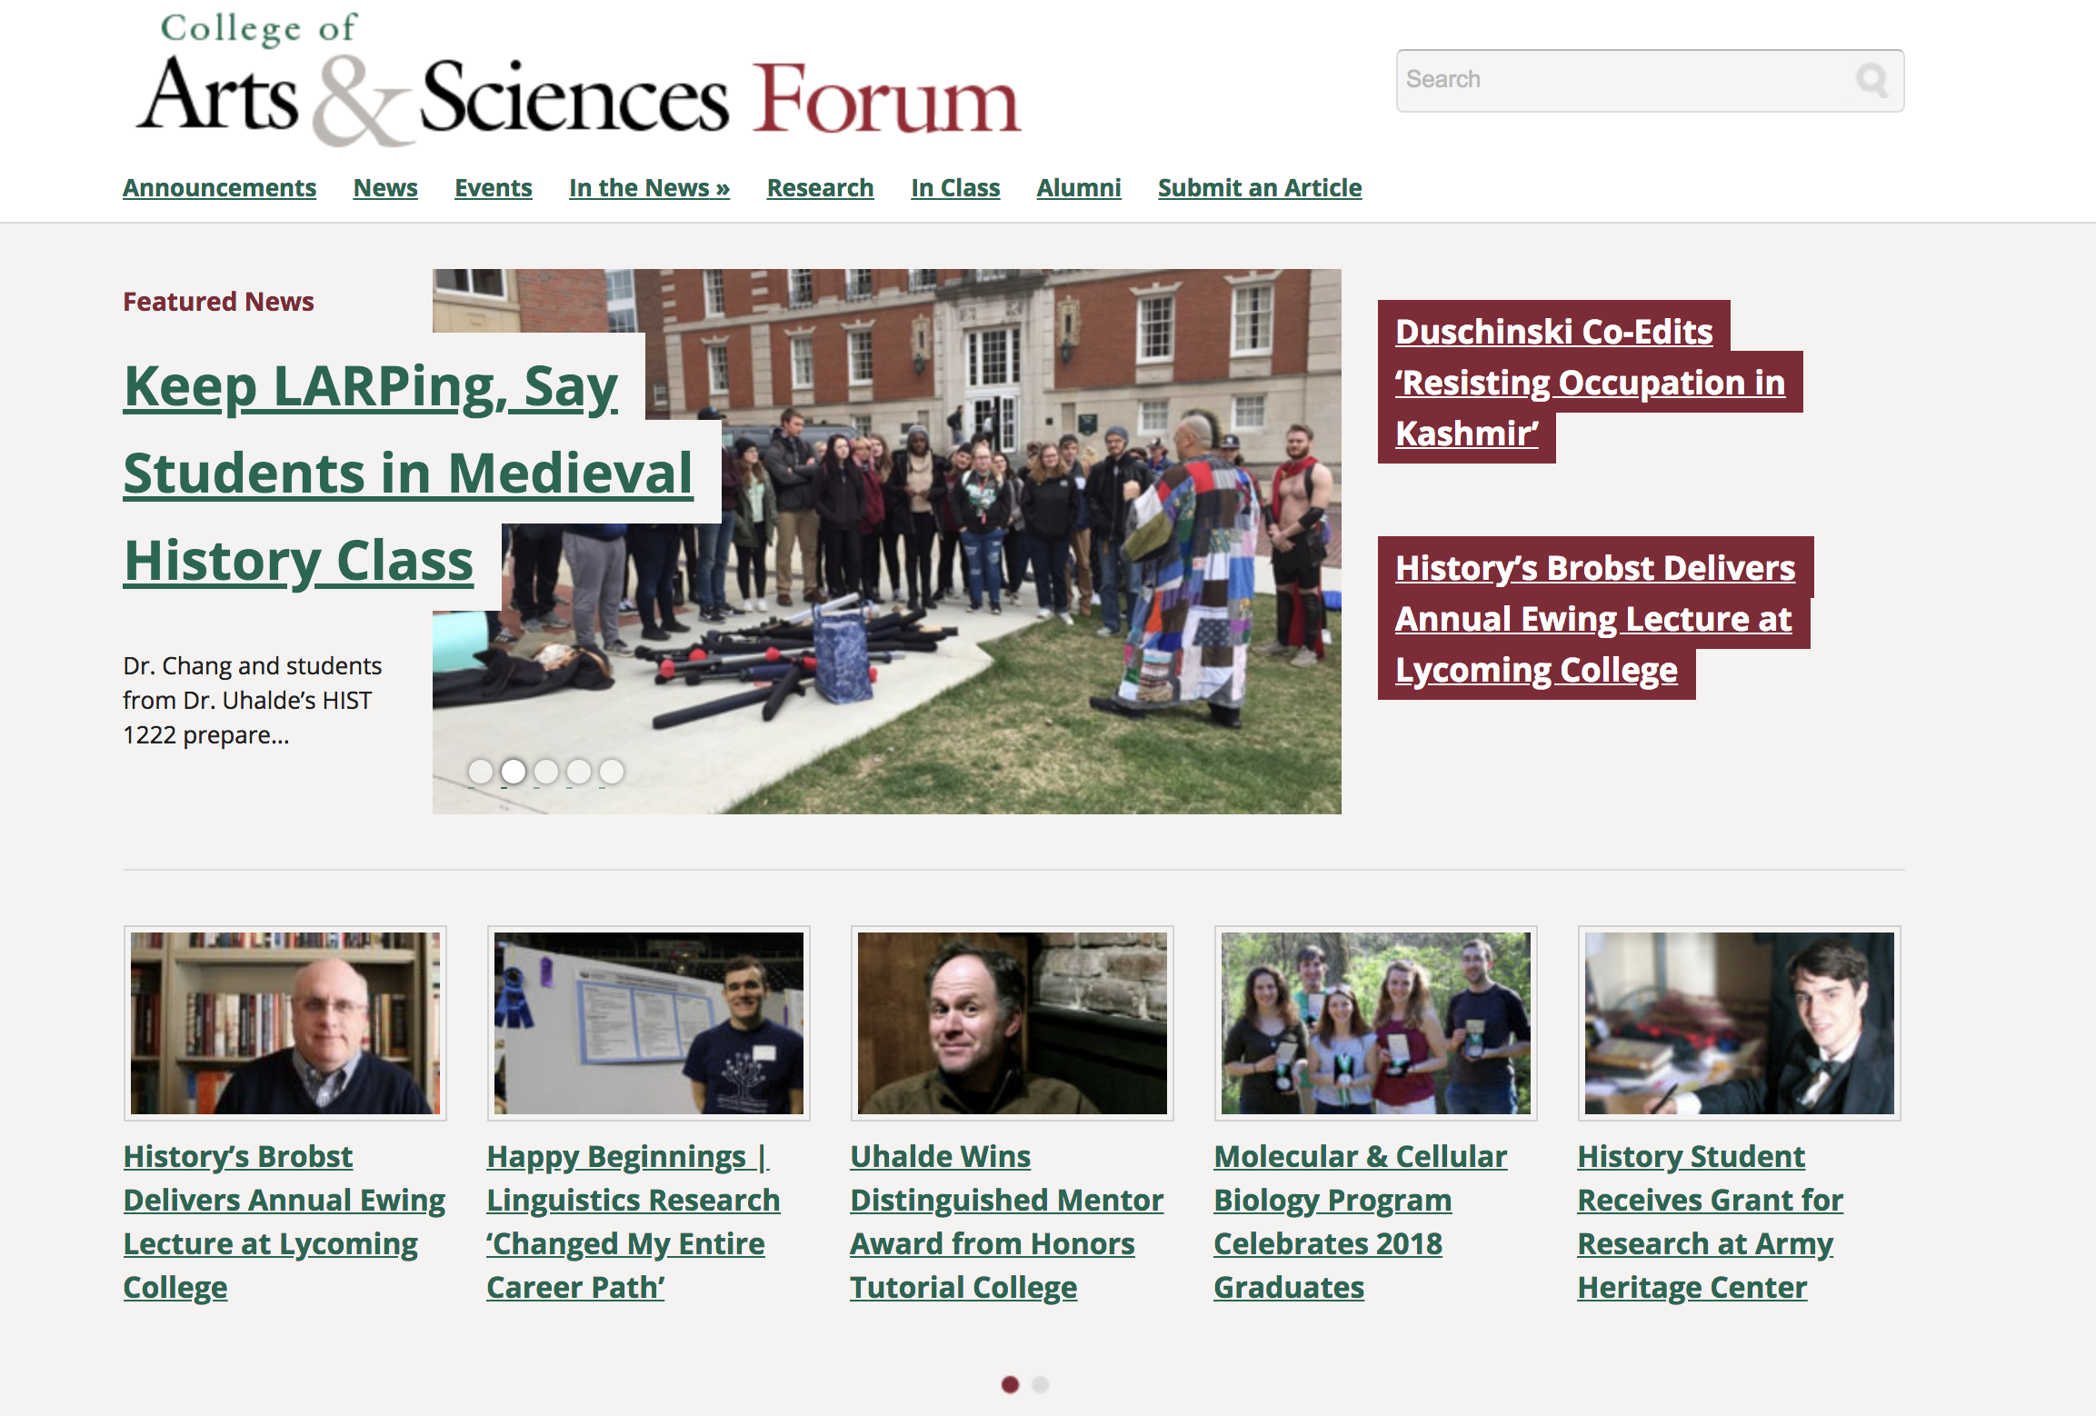Open the Molecular & Cellular Biology graduates article
This screenshot has width=2096, height=1416.
(x=1361, y=1222)
